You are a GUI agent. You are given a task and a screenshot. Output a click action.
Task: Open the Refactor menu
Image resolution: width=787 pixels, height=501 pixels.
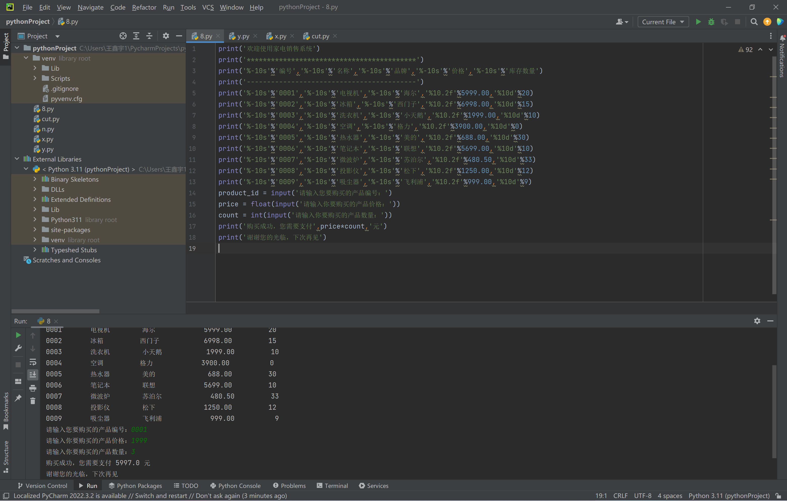coord(144,7)
